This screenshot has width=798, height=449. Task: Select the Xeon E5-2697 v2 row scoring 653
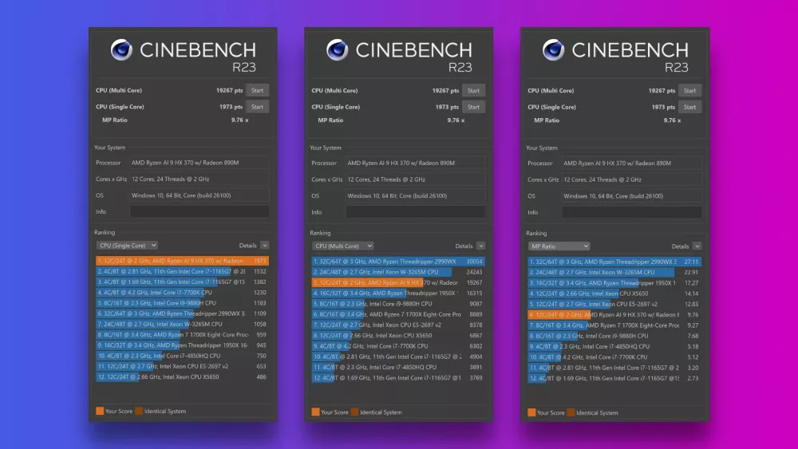182,366
